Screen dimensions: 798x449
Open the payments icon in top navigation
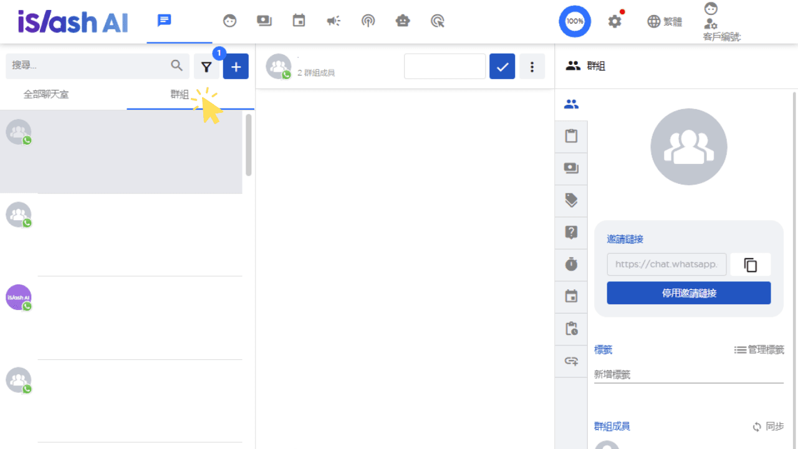pos(264,21)
